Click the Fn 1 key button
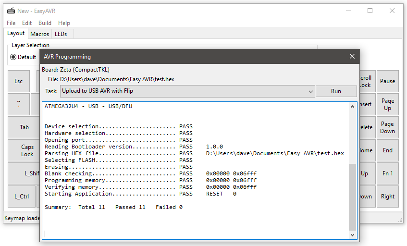This screenshot has height=246, width=407. [387, 173]
